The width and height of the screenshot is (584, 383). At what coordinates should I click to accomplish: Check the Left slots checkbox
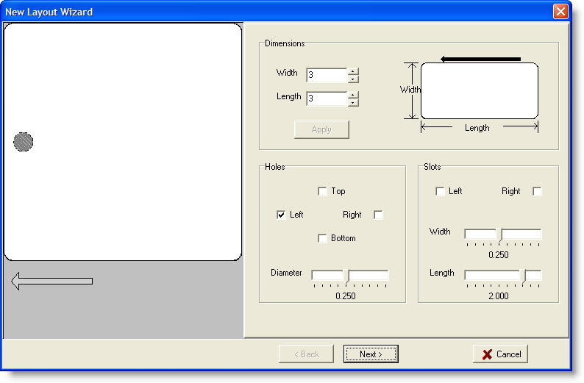click(x=440, y=191)
